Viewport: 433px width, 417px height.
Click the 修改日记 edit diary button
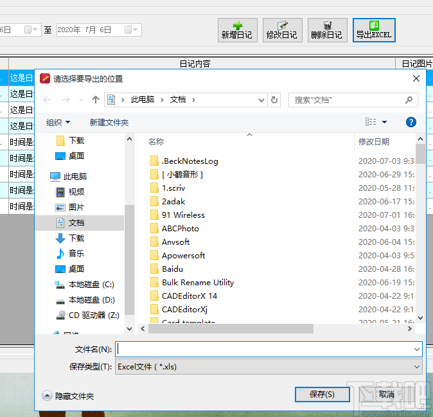(283, 30)
